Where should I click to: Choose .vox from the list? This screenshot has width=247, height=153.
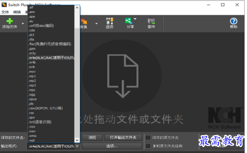[x=51, y=127]
